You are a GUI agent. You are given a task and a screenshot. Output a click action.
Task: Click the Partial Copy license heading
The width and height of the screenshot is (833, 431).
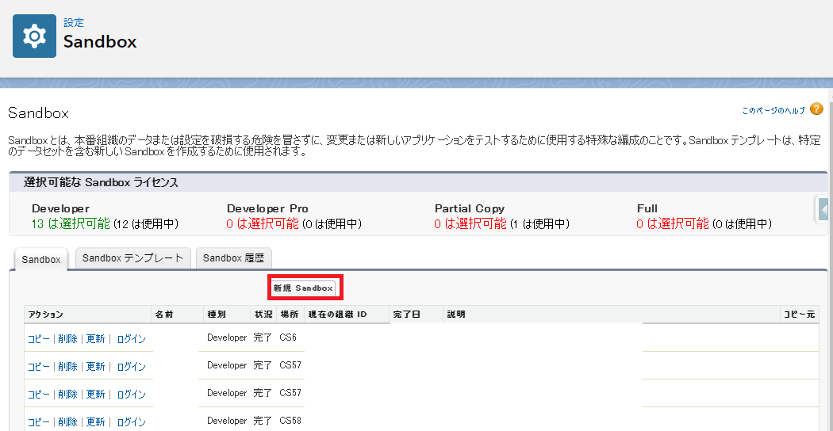click(x=470, y=208)
